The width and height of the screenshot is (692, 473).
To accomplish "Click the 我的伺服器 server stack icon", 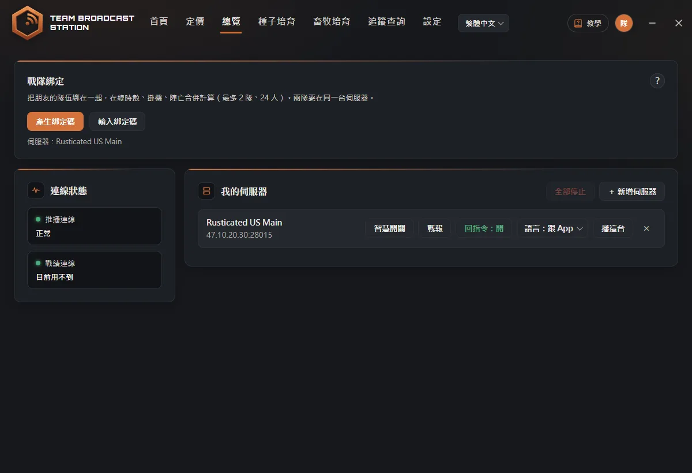I will coord(206,191).
